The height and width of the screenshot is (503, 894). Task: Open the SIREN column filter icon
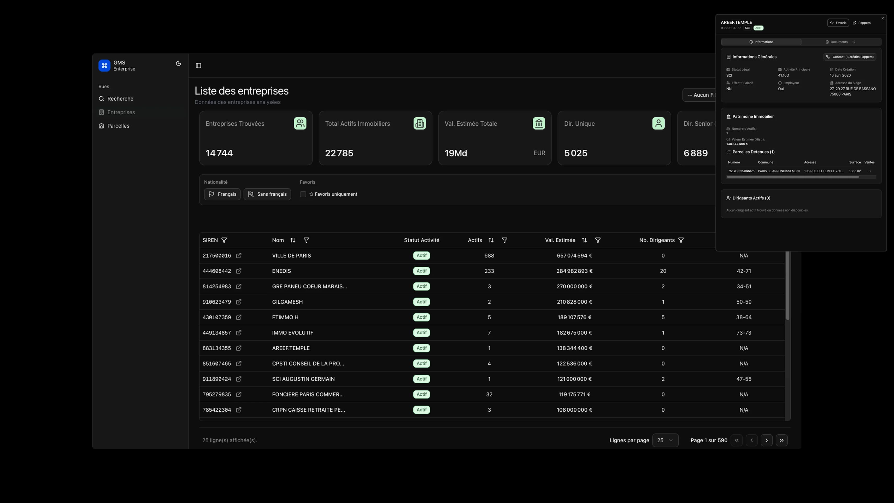(x=224, y=240)
